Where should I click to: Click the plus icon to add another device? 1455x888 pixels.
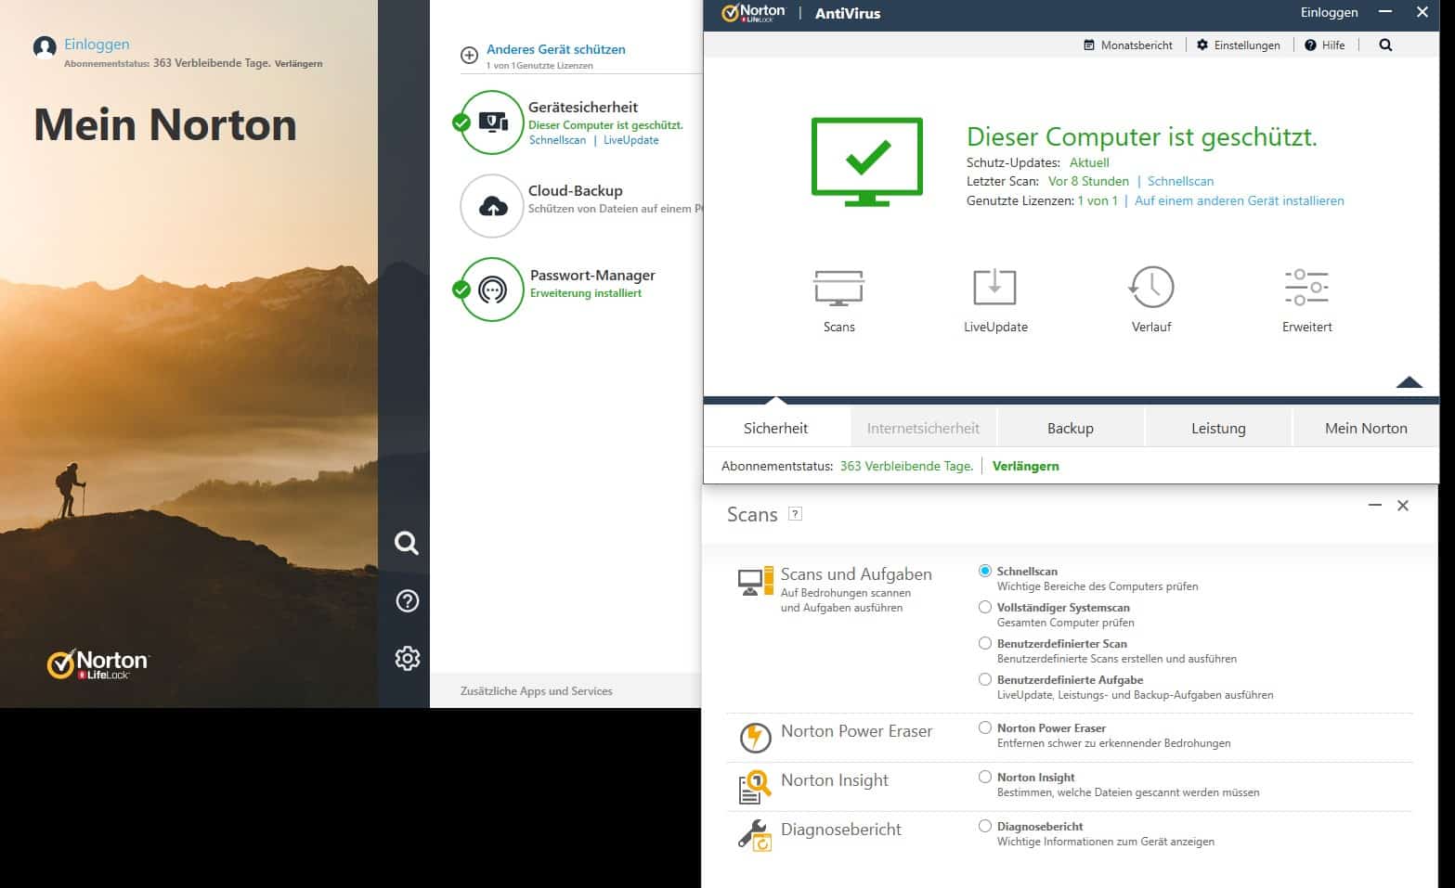click(469, 56)
